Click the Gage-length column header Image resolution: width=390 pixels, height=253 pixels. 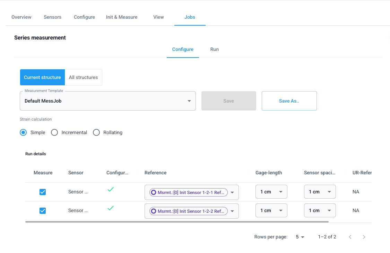pos(269,173)
